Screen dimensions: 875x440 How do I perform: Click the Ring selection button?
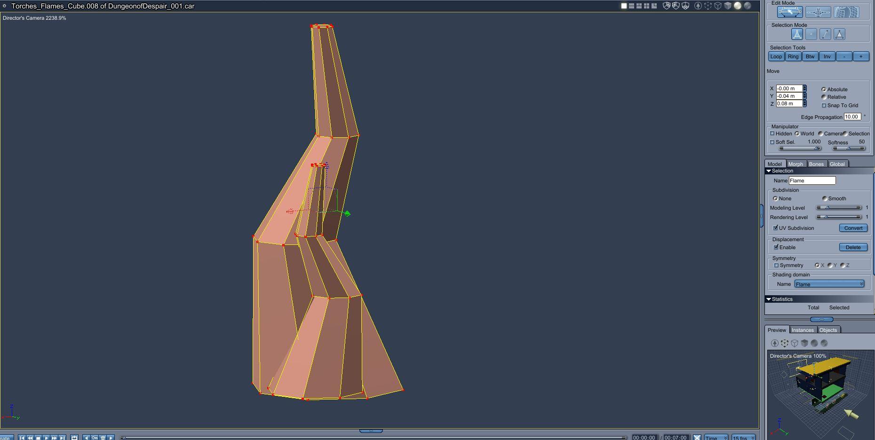793,56
